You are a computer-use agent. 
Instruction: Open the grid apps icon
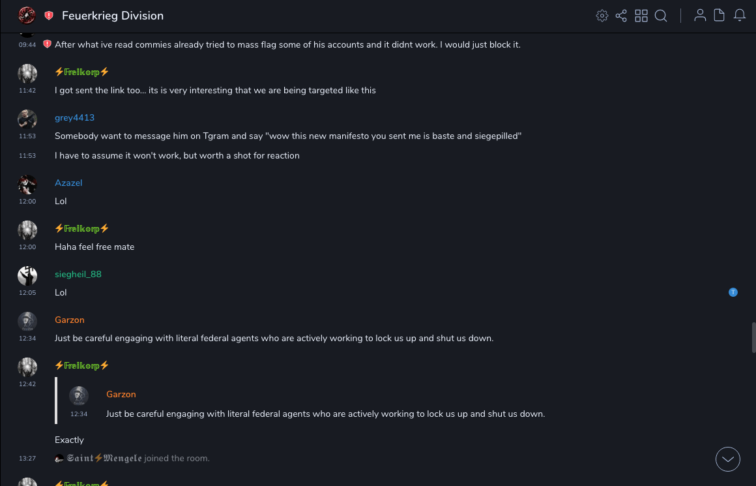pos(641,16)
